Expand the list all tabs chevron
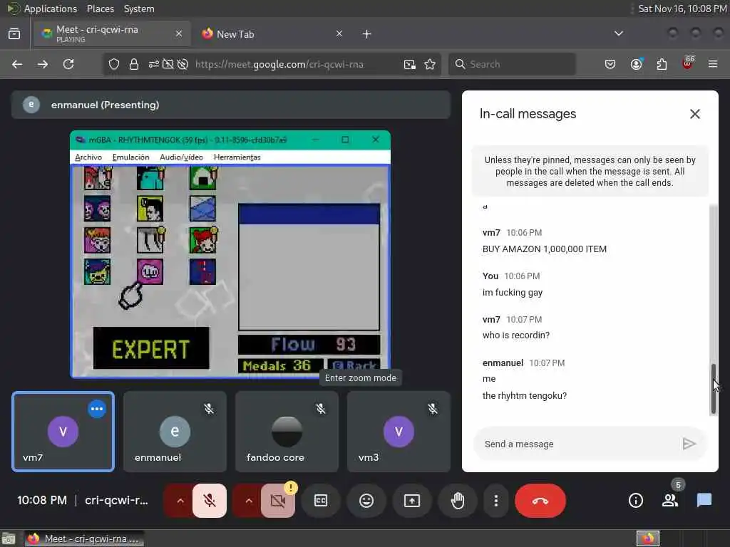 point(619,33)
